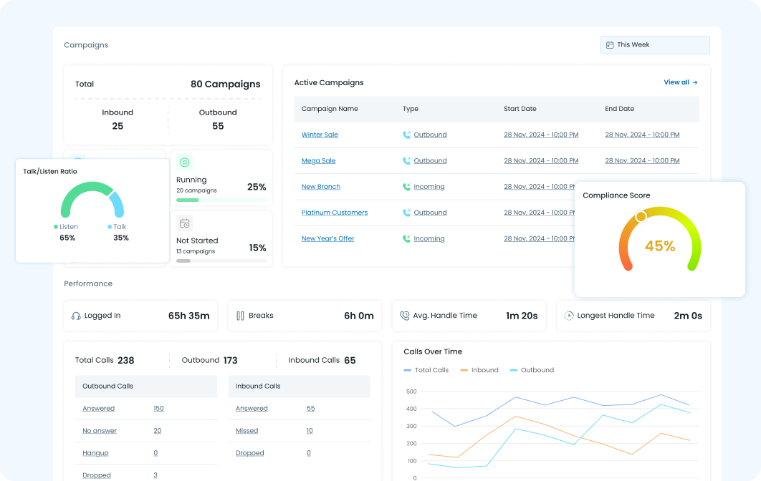Open the This Week date range dropdown
The width and height of the screenshot is (761, 481).
pyautogui.click(x=655, y=45)
